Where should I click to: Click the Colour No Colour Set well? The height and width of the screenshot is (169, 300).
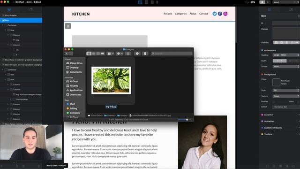[x=286, y=107]
